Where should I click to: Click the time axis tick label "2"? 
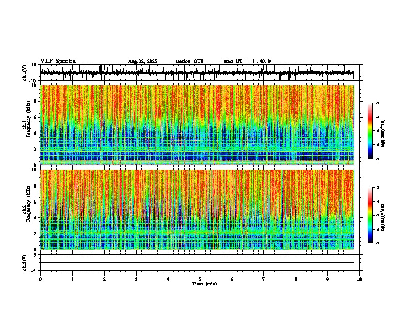pyautogui.click(x=104, y=279)
